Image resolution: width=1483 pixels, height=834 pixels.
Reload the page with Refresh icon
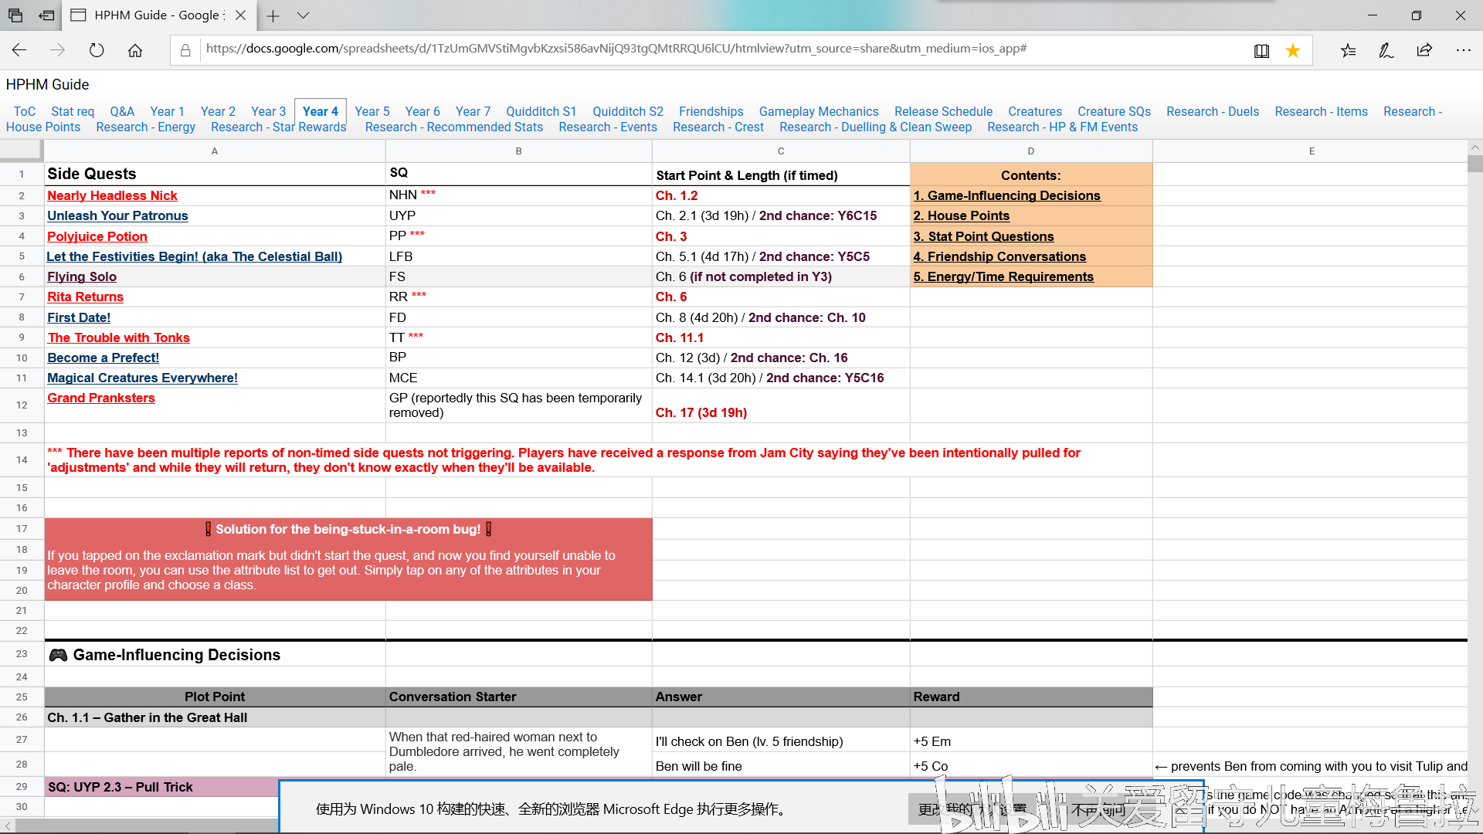pyautogui.click(x=97, y=50)
